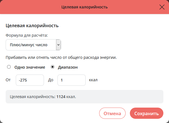Screen dimensions: 169x123
Task: Click the "Формула для расчёта:" label
Action: click(x=27, y=35)
